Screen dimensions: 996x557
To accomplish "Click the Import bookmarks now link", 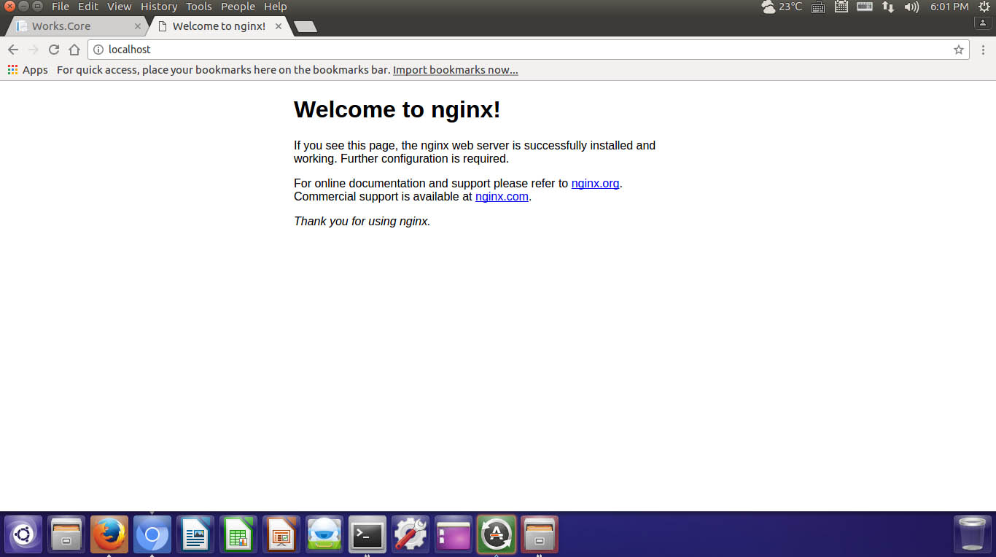I will (x=456, y=70).
